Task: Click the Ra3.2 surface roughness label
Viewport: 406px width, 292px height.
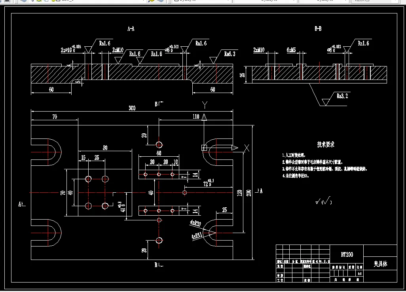Action: pos(342,96)
